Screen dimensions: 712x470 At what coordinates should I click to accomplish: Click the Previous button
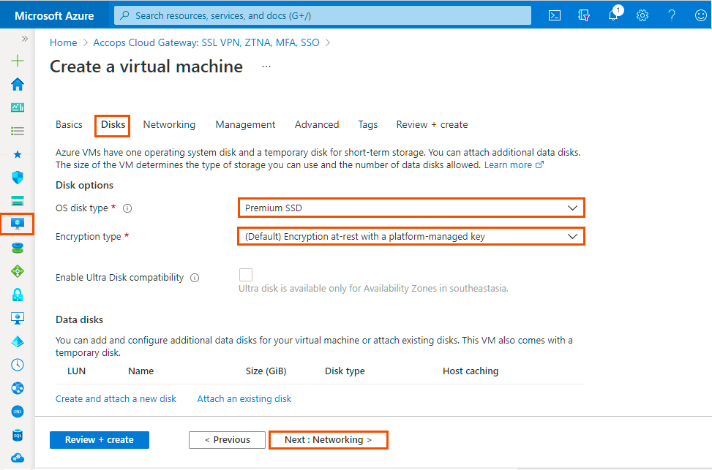click(x=227, y=440)
